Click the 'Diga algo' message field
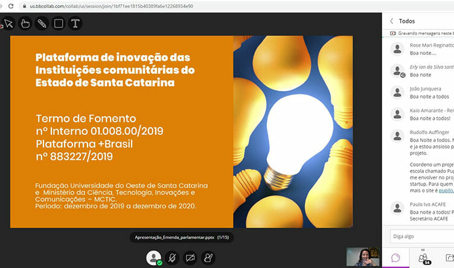The height and width of the screenshot is (268, 454). pos(420,236)
